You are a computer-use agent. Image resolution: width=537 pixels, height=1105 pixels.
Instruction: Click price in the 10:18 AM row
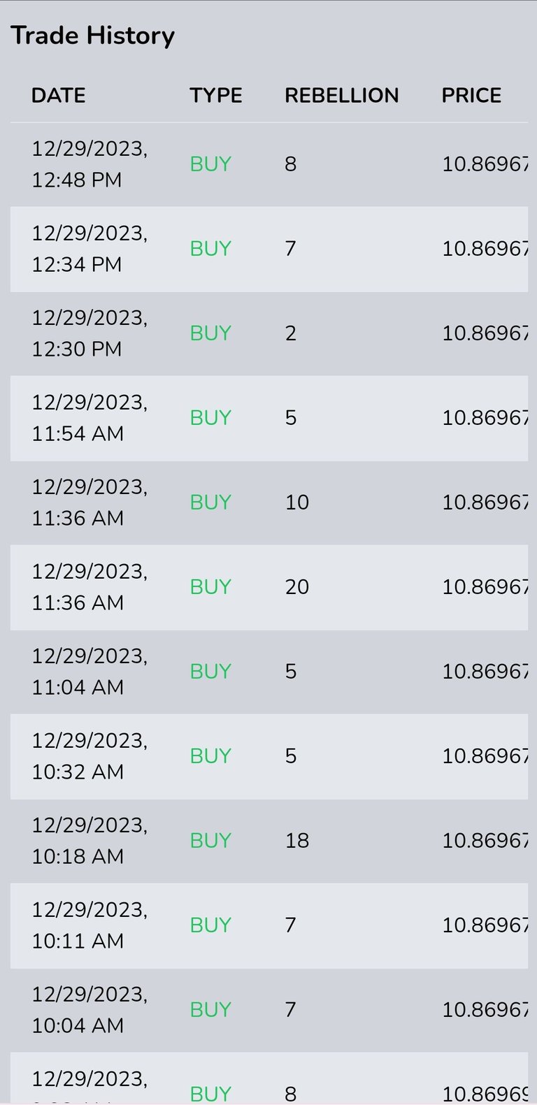click(485, 840)
